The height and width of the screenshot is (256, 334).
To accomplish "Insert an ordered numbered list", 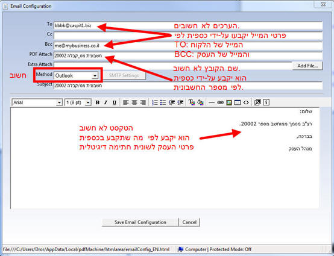I will 155,102.
